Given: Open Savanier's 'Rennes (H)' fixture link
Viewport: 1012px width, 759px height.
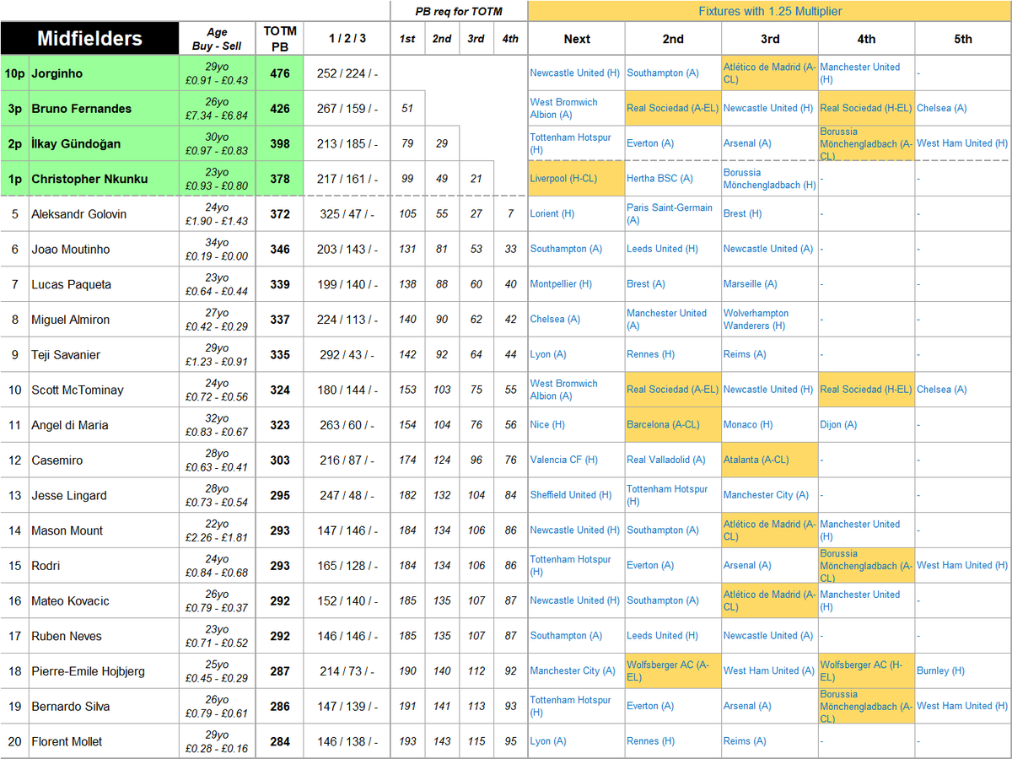Looking at the screenshot, I should coord(651,355).
